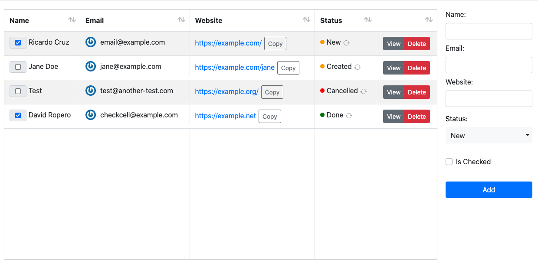The image size is (538, 266).
Task: Uncheck the Ricardo Cruz row checkbox
Action: pos(18,43)
